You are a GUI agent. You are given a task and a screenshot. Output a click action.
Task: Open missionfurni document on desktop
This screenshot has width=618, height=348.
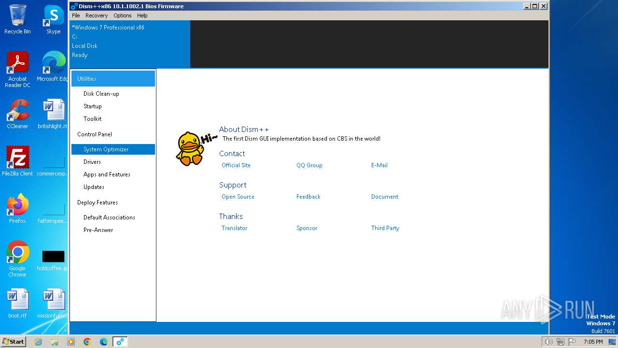pos(52,304)
